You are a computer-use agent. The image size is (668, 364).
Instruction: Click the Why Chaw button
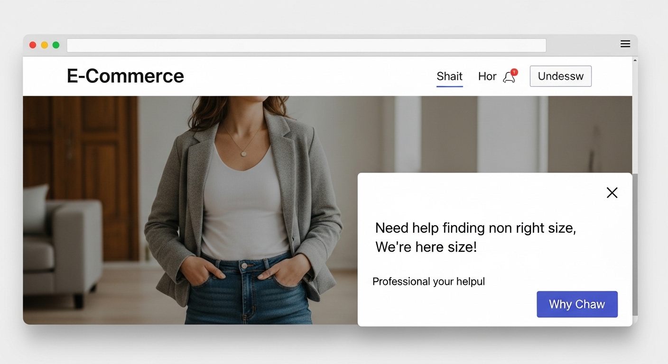click(577, 304)
